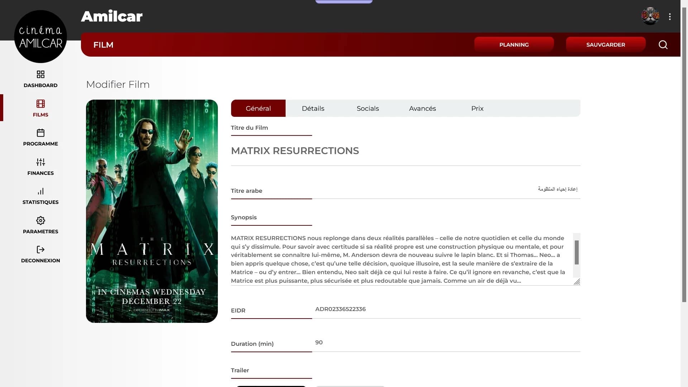Click the Duration field showing 90

point(446,343)
